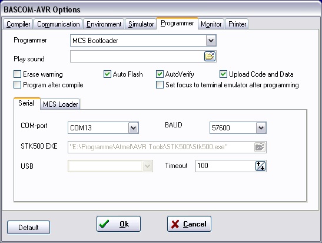Screen dimensions: 322x243
Task: Switch to the Compiler tab
Action: (x=18, y=24)
